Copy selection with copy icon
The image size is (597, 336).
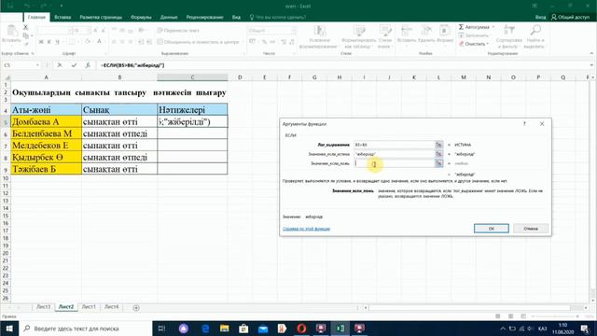25,35
